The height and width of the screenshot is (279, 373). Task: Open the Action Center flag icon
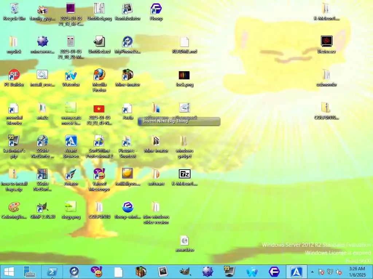coord(321,272)
